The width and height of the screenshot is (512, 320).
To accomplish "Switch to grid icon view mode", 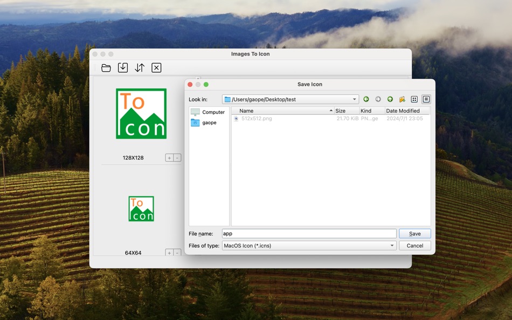I will 413,99.
